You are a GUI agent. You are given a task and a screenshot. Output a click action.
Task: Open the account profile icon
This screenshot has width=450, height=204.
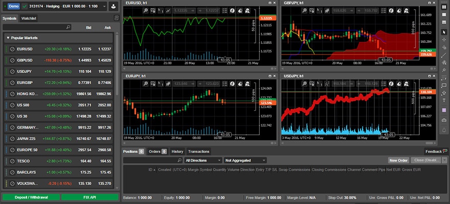pyautogui.click(x=113, y=7)
